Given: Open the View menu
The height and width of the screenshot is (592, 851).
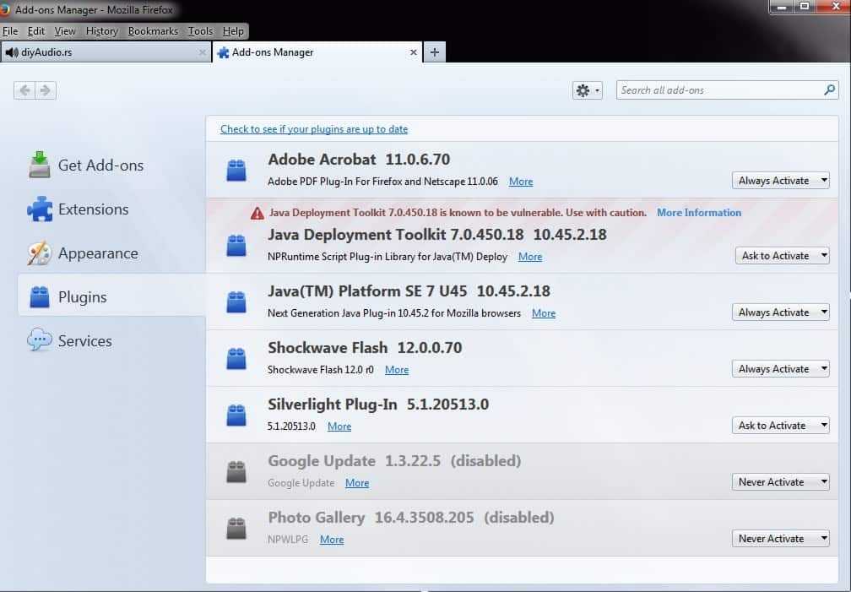Looking at the screenshot, I should pos(65,31).
